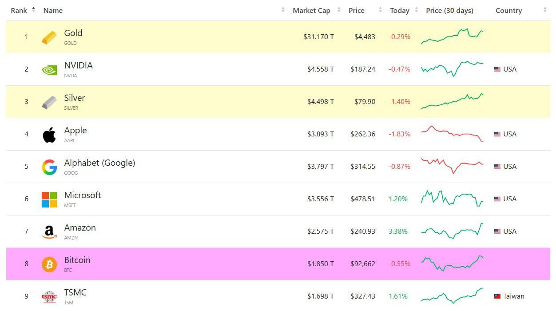Click the Amazon logo icon
This screenshot has height=311, width=556.
click(49, 232)
